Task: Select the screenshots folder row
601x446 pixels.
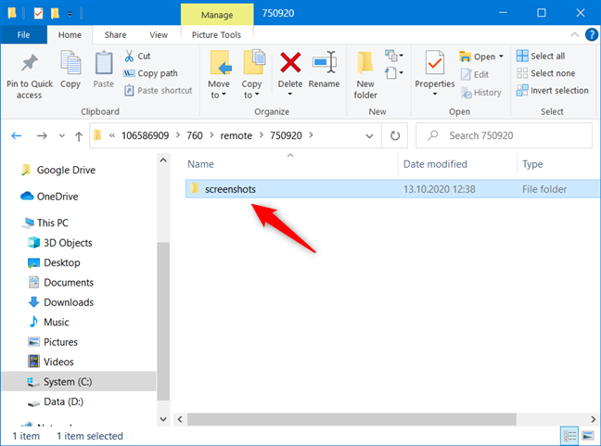Action: tap(393, 189)
